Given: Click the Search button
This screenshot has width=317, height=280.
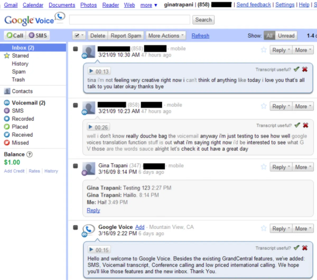Looking at the screenshot, I should [x=203, y=20].
